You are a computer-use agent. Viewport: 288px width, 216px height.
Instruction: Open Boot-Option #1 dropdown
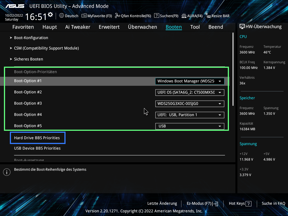190,81
